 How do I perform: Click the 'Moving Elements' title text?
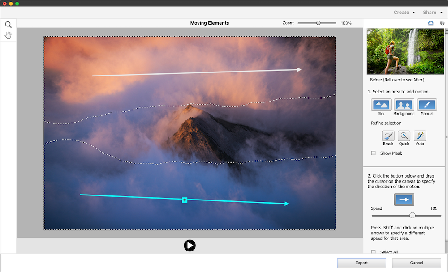(x=210, y=23)
